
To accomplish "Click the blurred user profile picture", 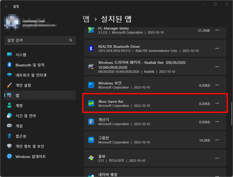I will (12, 22).
